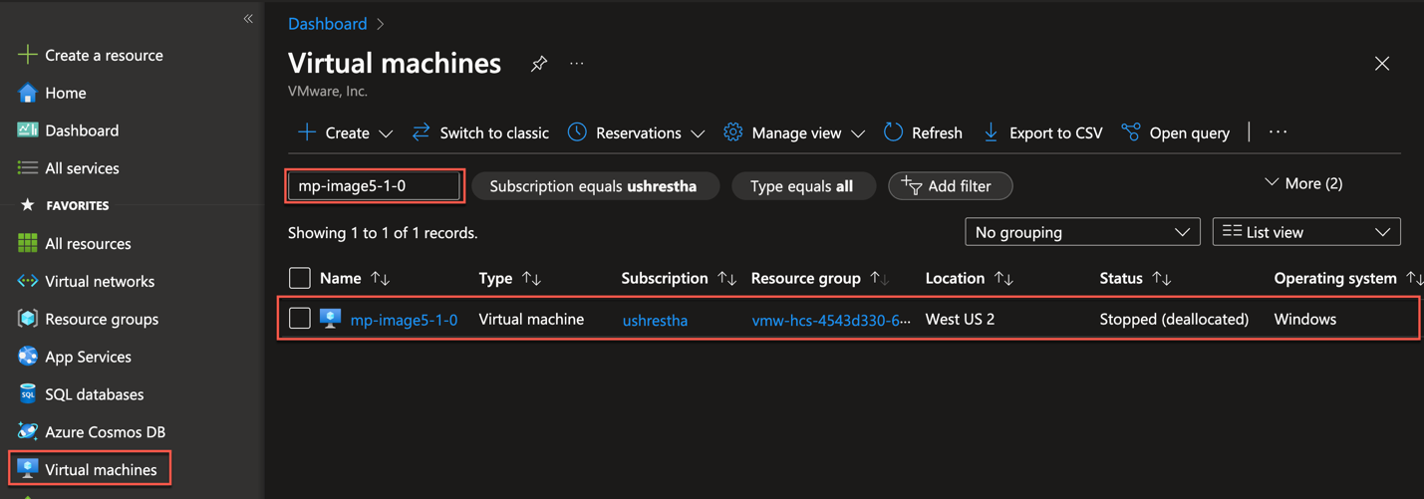
Task: Close the Virtual machines blade
Action: click(x=1381, y=64)
